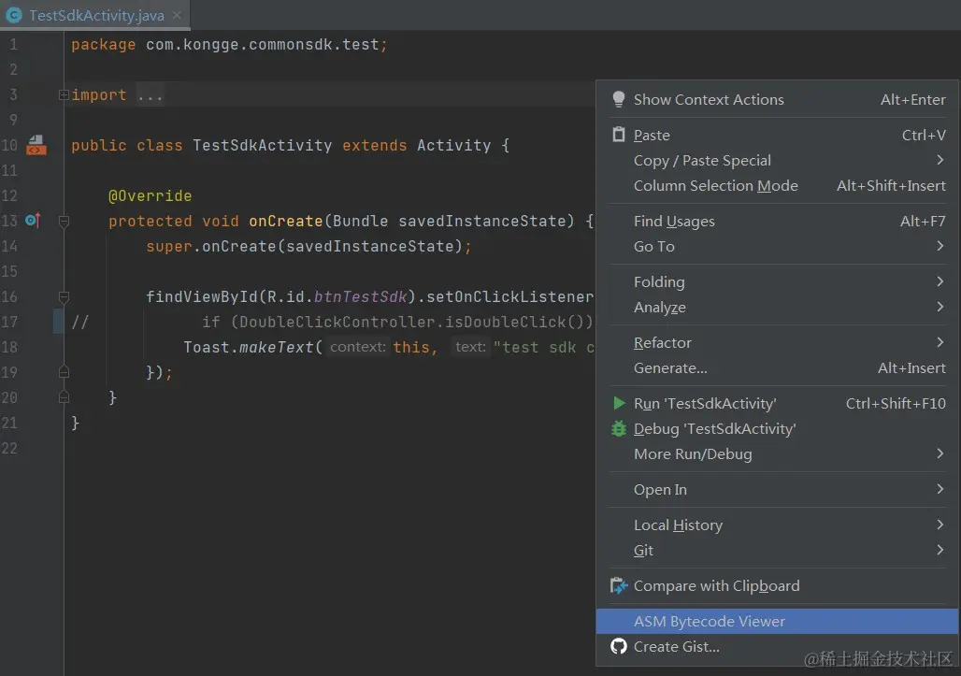Click the DoubleClickController reference in the commented line

(x=337, y=322)
